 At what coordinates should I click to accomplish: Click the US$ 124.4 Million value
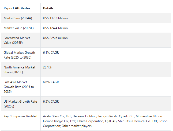pos(55,28)
